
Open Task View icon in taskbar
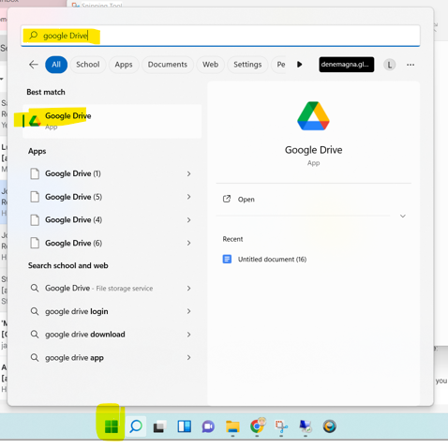(159, 426)
